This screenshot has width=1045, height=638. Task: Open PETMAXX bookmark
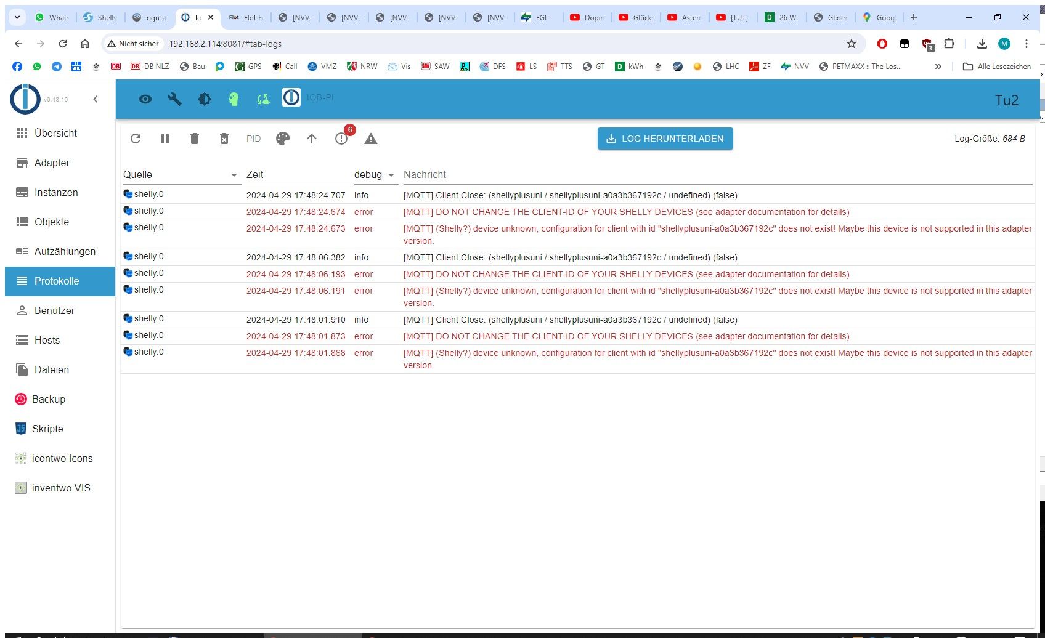pos(860,67)
